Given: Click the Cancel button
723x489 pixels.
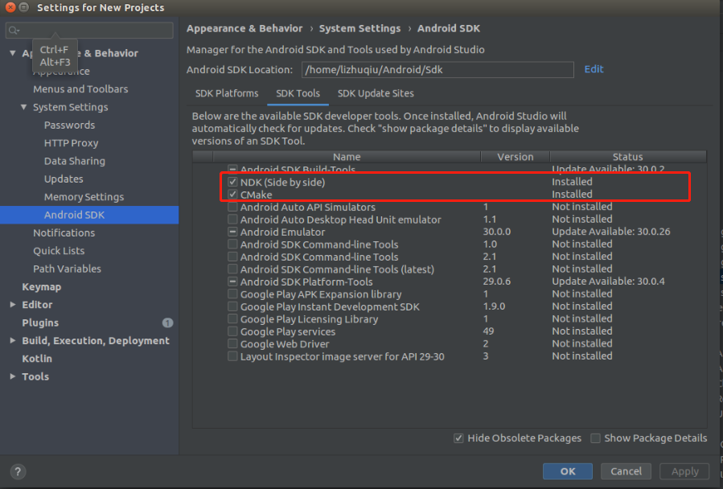Looking at the screenshot, I should pos(626,471).
